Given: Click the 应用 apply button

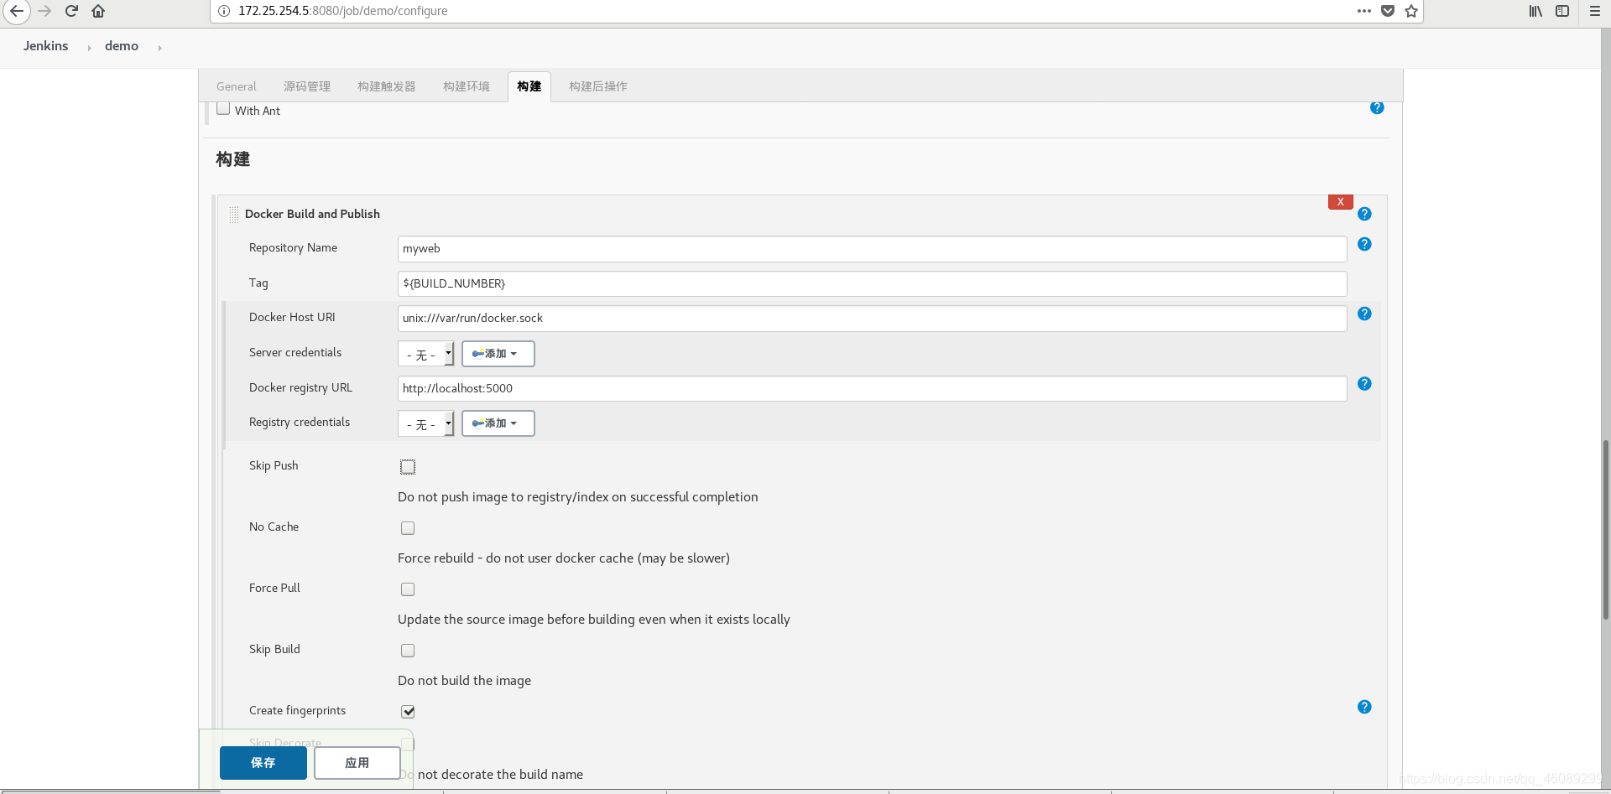Looking at the screenshot, I should tap(357, 763).
